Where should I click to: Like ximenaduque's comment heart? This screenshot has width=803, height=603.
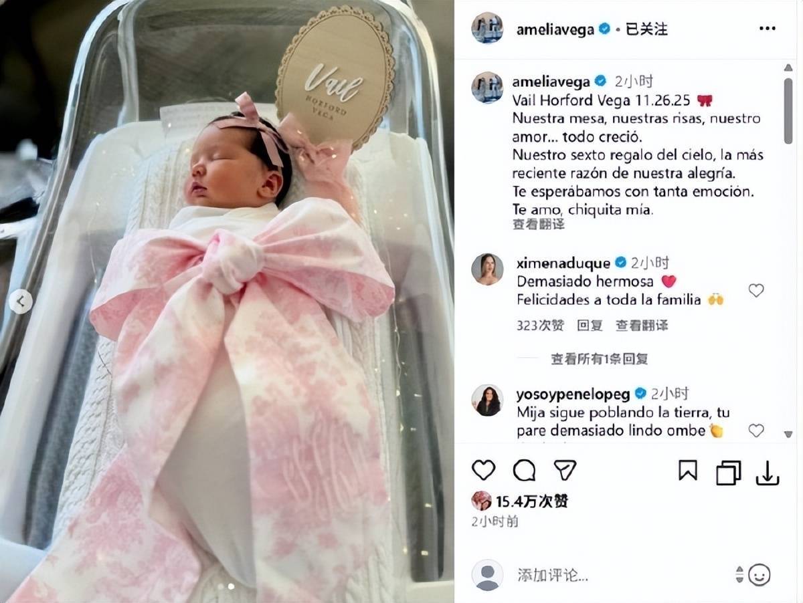[756, 291]
